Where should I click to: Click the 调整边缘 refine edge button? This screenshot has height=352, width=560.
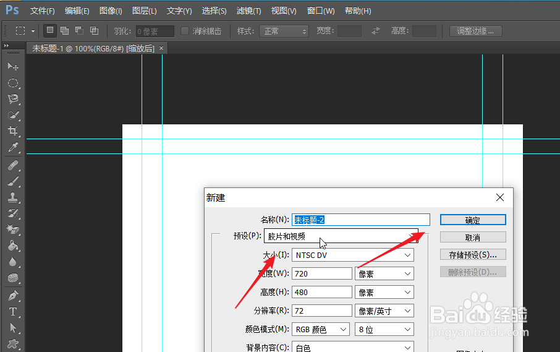coord(476,31)
